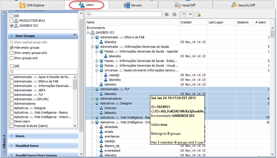Sort by the Sessions column header
Viewport: 277px width, 158px height.
tap(245, 22)
